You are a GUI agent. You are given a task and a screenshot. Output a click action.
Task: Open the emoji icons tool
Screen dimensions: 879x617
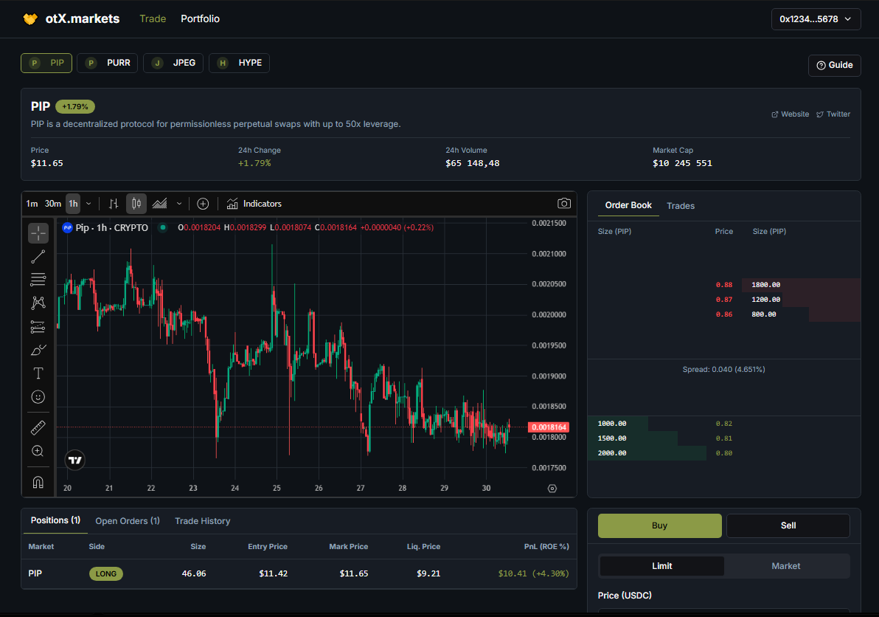(x=38, y=397)
